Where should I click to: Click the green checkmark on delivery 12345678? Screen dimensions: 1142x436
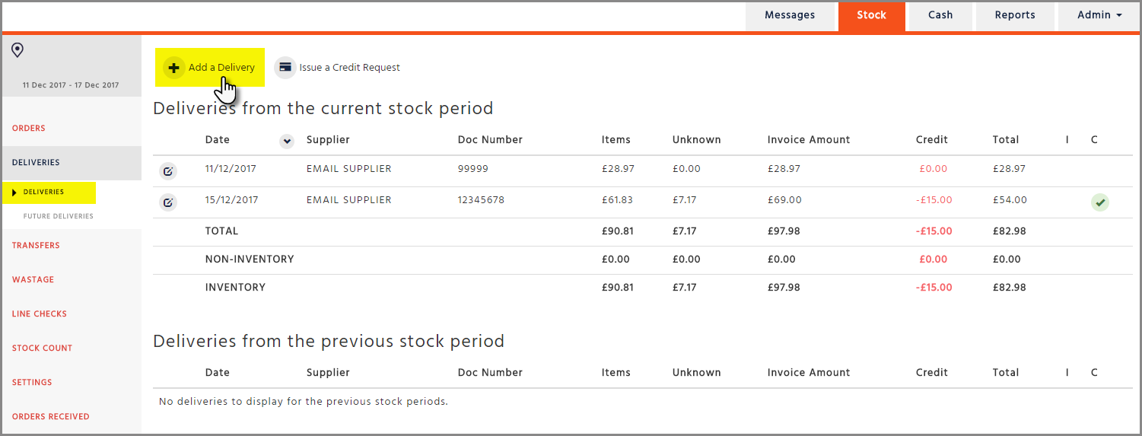point(1099,202)
